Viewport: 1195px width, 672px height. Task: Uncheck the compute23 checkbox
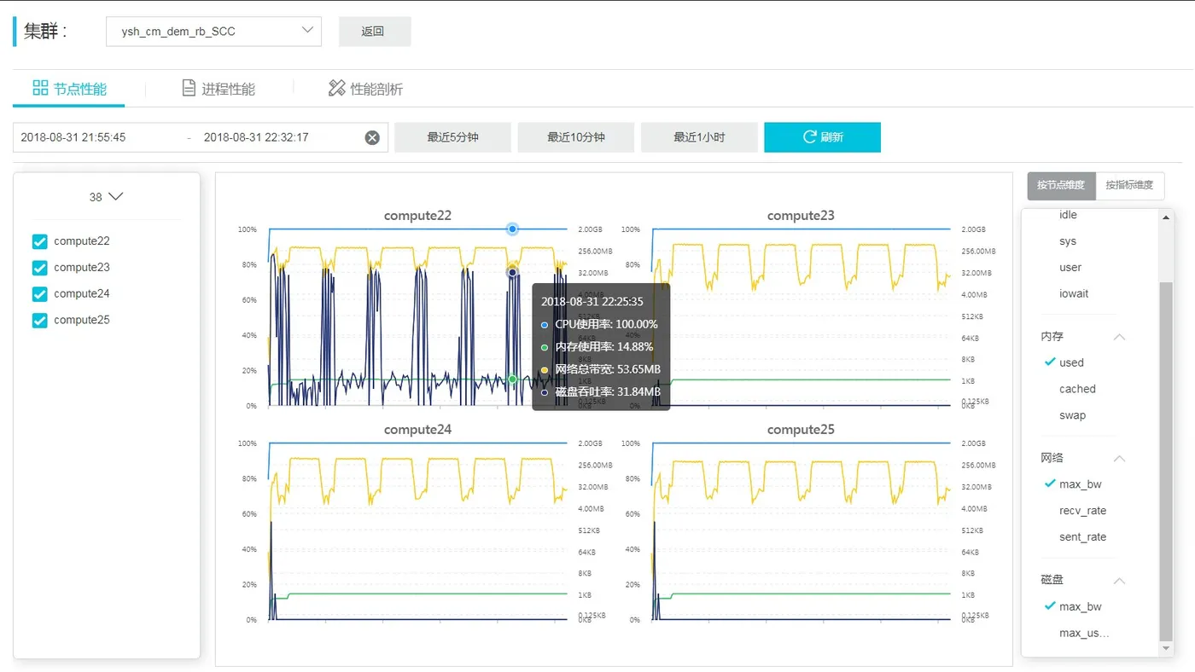click(39, 268)
